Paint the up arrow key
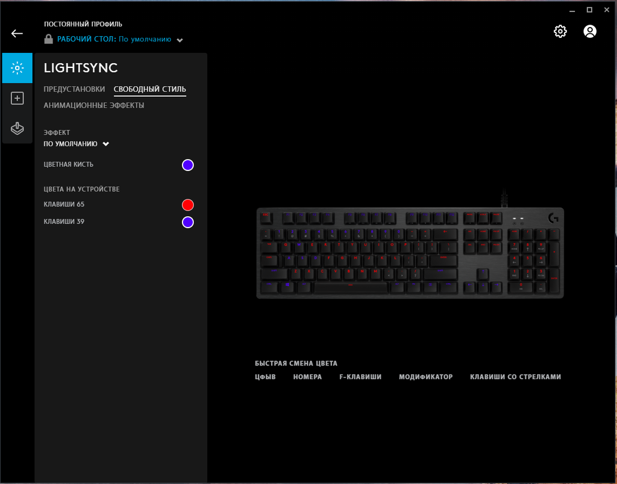 coord(483,275)
